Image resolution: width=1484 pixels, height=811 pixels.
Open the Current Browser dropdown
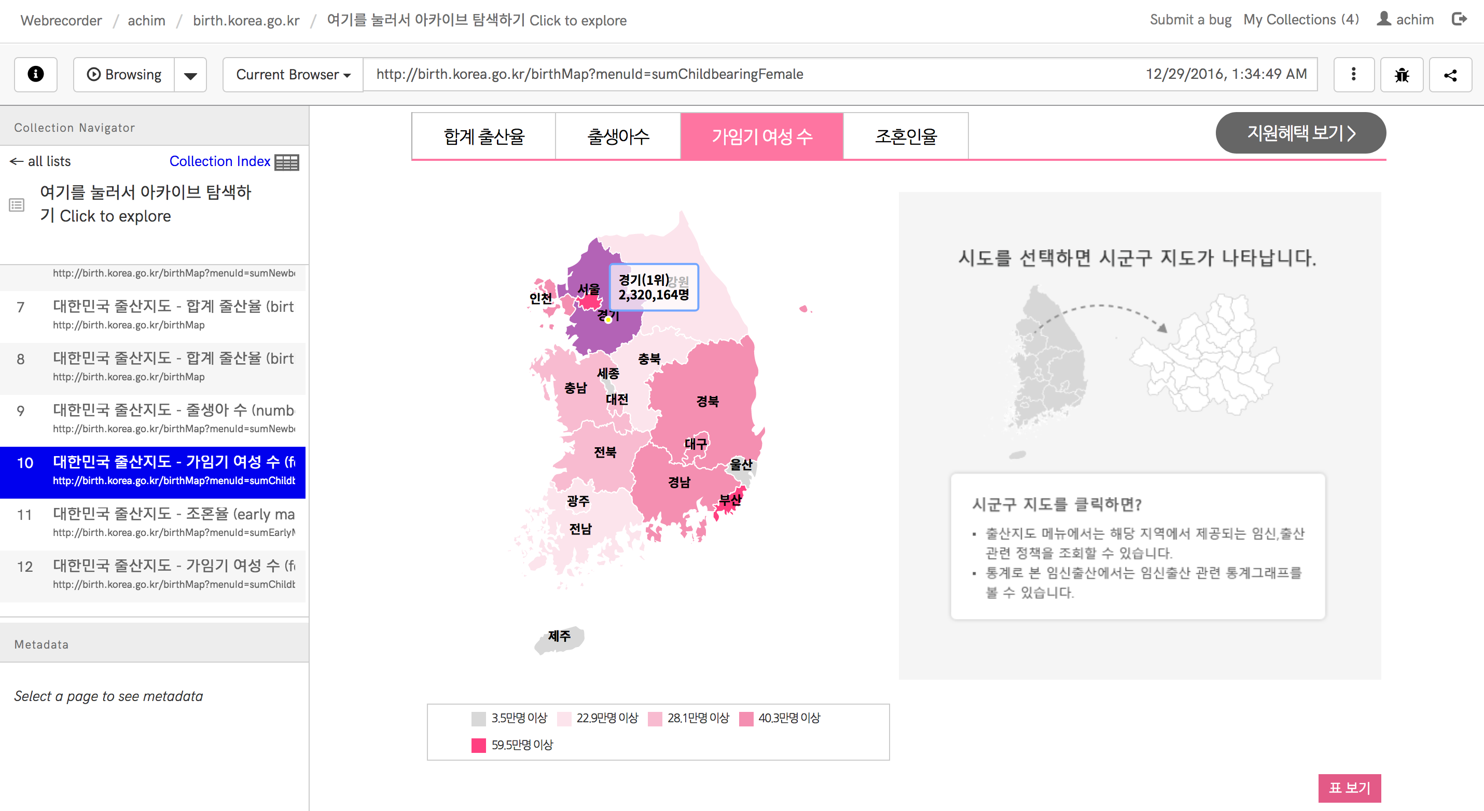(x=292, y=74)
